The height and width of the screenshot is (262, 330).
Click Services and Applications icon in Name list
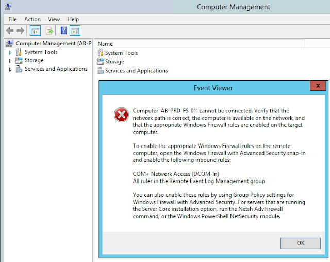tap(101, 71)
